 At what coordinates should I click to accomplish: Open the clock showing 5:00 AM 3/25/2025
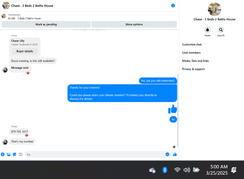click(x=217, y=170)
